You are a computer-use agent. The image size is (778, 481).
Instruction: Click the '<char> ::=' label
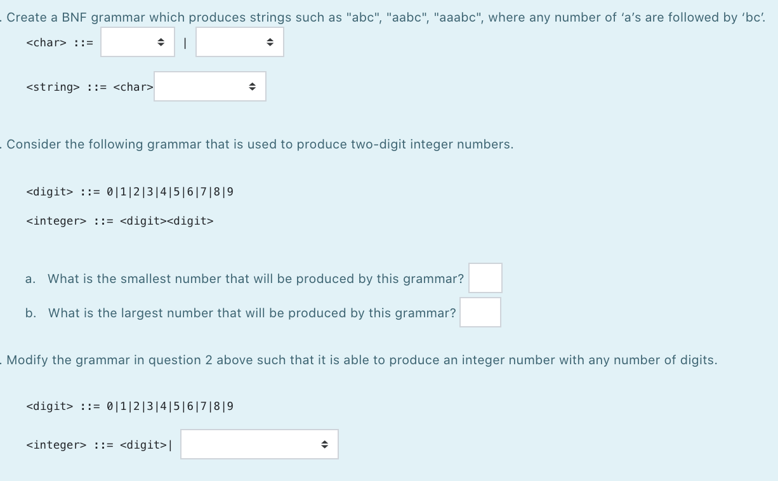pos(60,43)
